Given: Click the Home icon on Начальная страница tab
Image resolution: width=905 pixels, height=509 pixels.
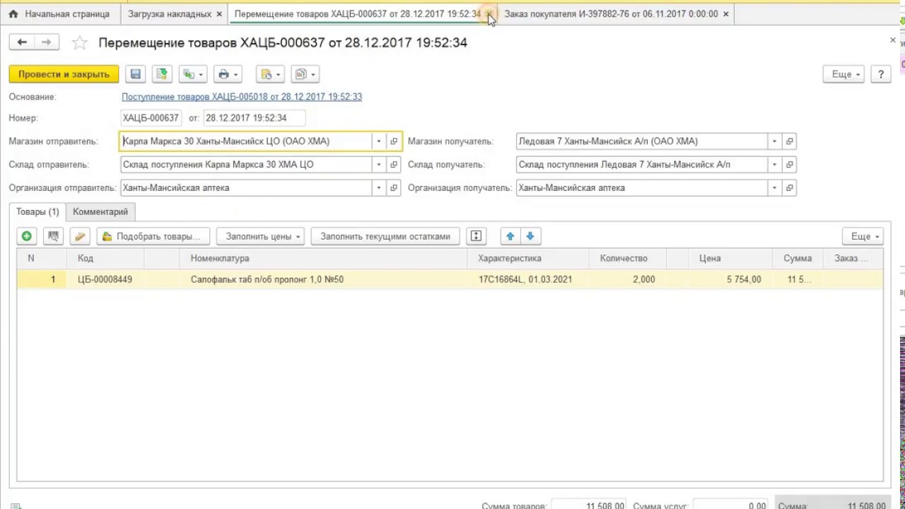Looking at the screenshot, I should pyautogui.click(x=13, y=14).
